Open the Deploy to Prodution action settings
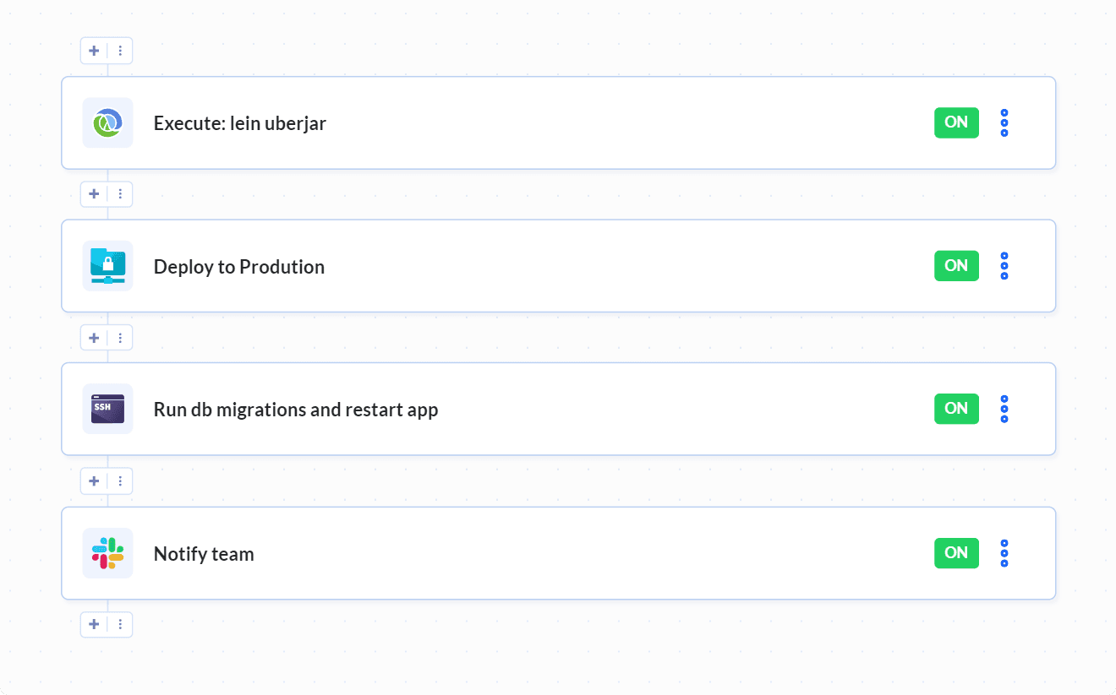This screenshot has height=695, width=1116. (507, 266)
